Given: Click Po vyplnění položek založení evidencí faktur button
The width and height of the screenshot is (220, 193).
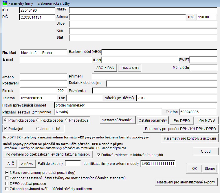Looking at the screenshot, I should click(48, 154).
